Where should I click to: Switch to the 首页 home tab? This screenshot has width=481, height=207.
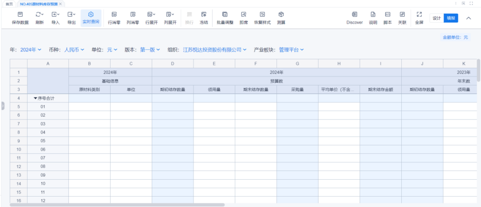(9, 4)
